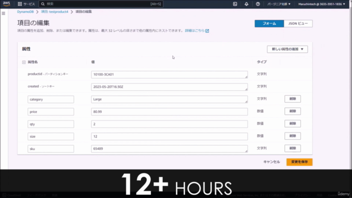Click the 数値 type in qty row
Screen dimensions: 352x198
[x=260, y=123]
